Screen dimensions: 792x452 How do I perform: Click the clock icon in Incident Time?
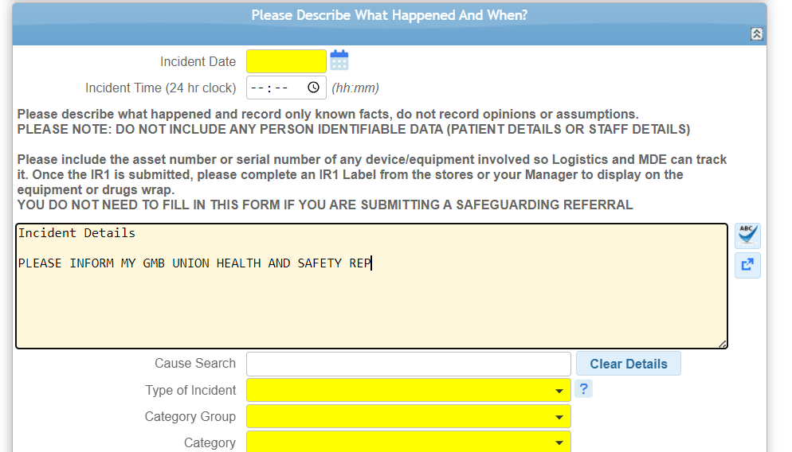click(313, 88)
